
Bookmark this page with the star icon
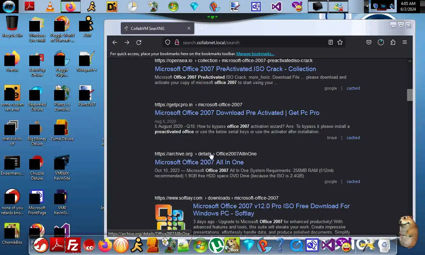[x=340, y=42]
